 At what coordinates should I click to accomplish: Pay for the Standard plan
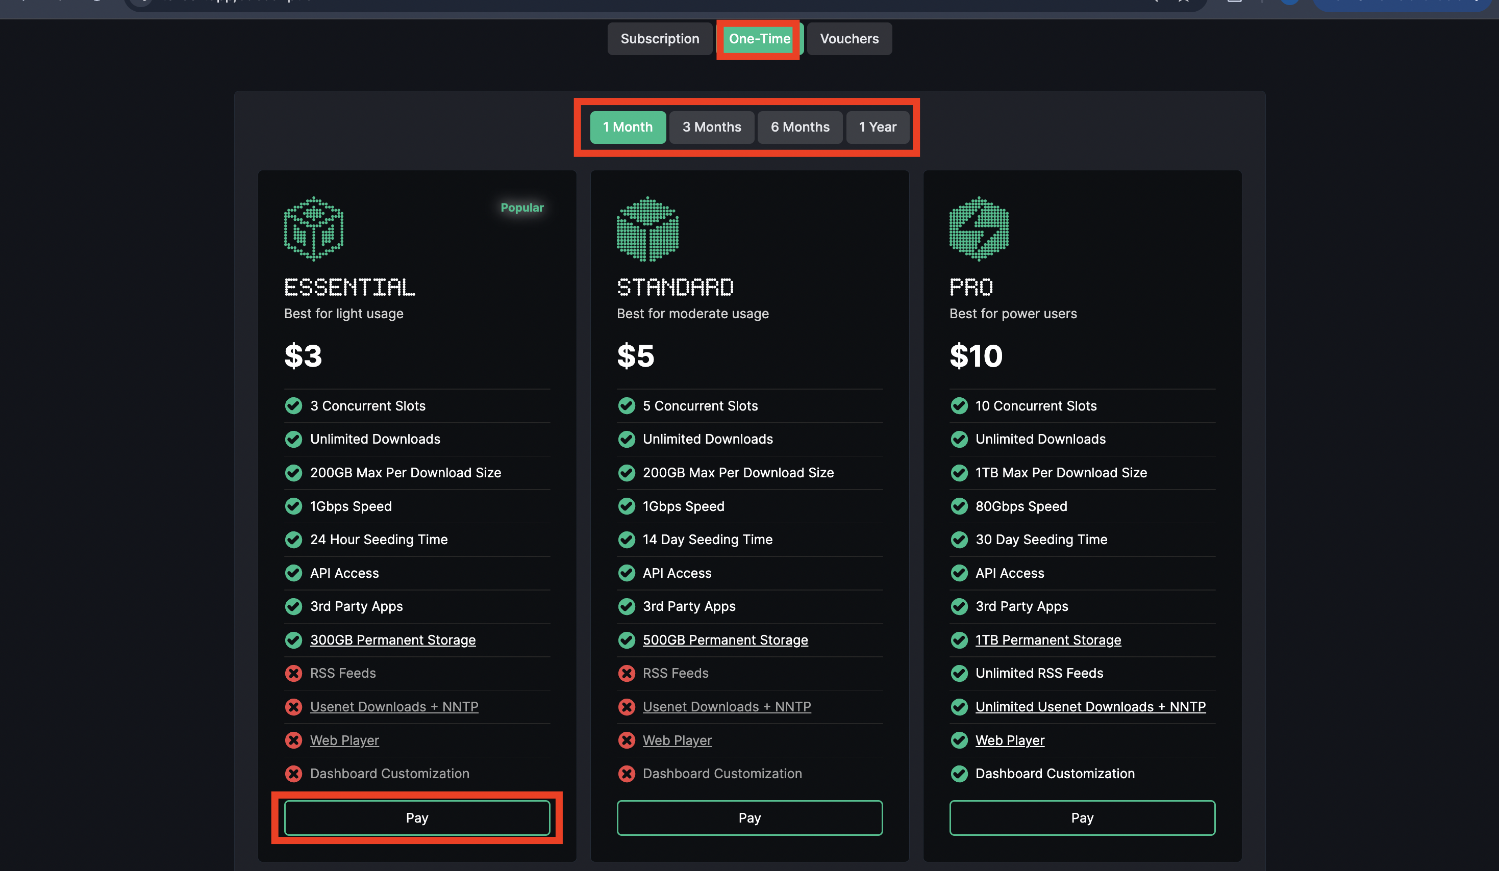(749, 817)
